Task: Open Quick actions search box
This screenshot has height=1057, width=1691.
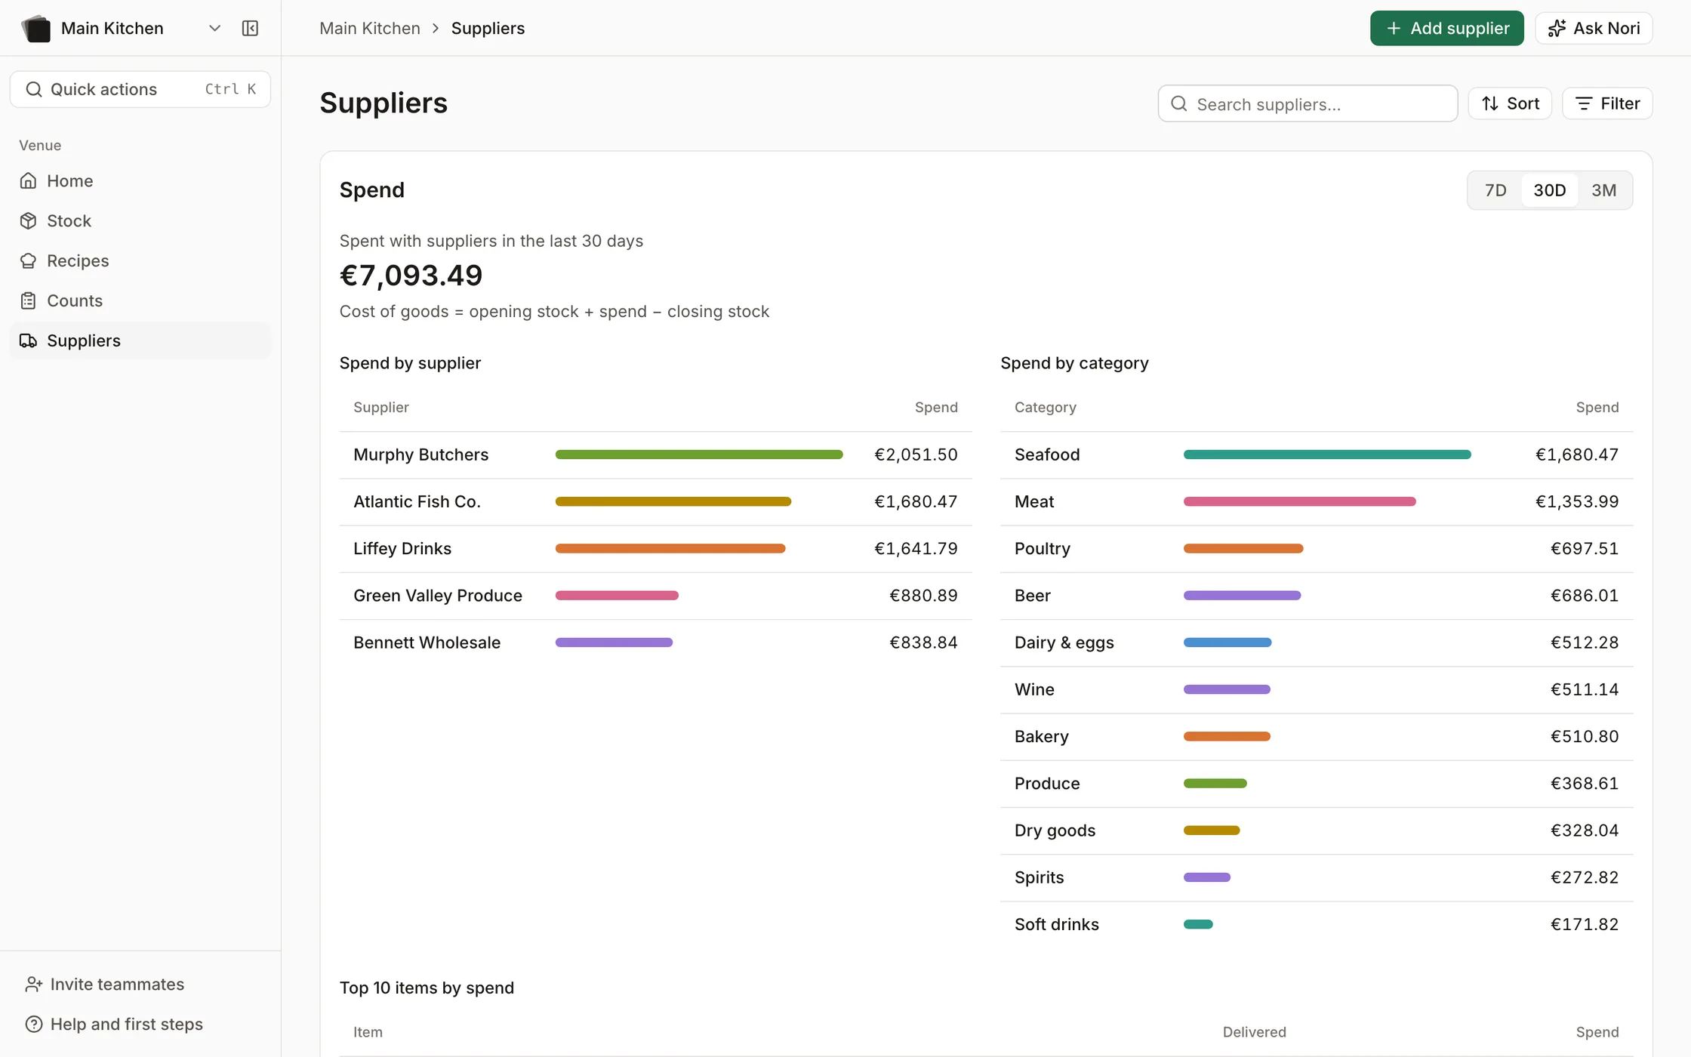Action: tap(140, 89)
